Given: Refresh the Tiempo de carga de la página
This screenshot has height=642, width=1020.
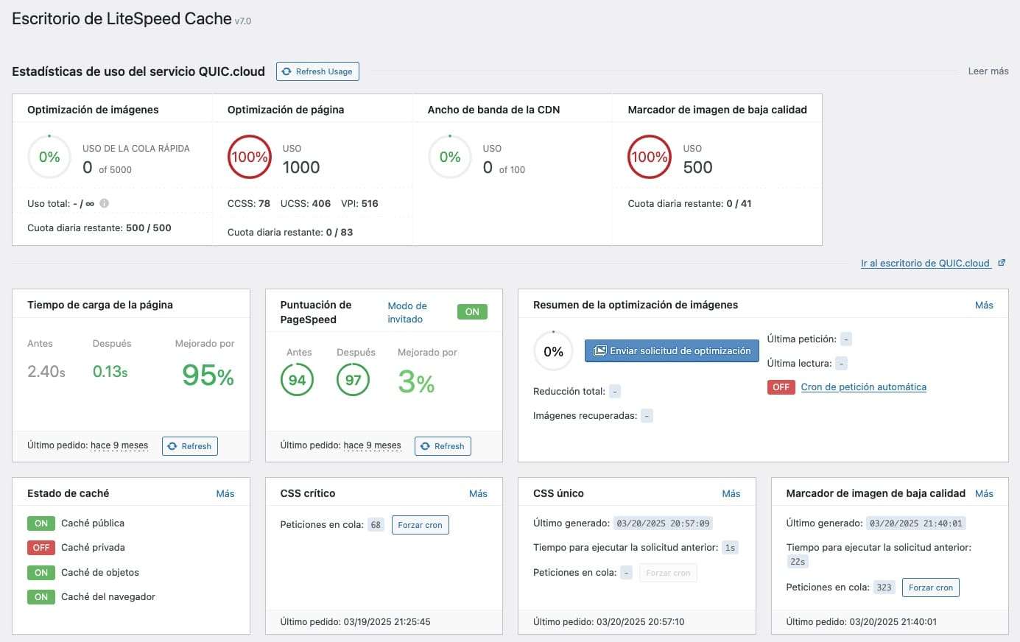Looking at the screenshot, I should tap(189, 446).
